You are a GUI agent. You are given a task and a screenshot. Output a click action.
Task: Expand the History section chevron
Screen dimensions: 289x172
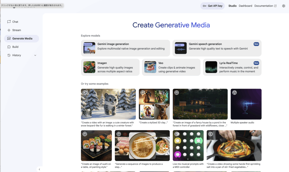coord(35,55)
